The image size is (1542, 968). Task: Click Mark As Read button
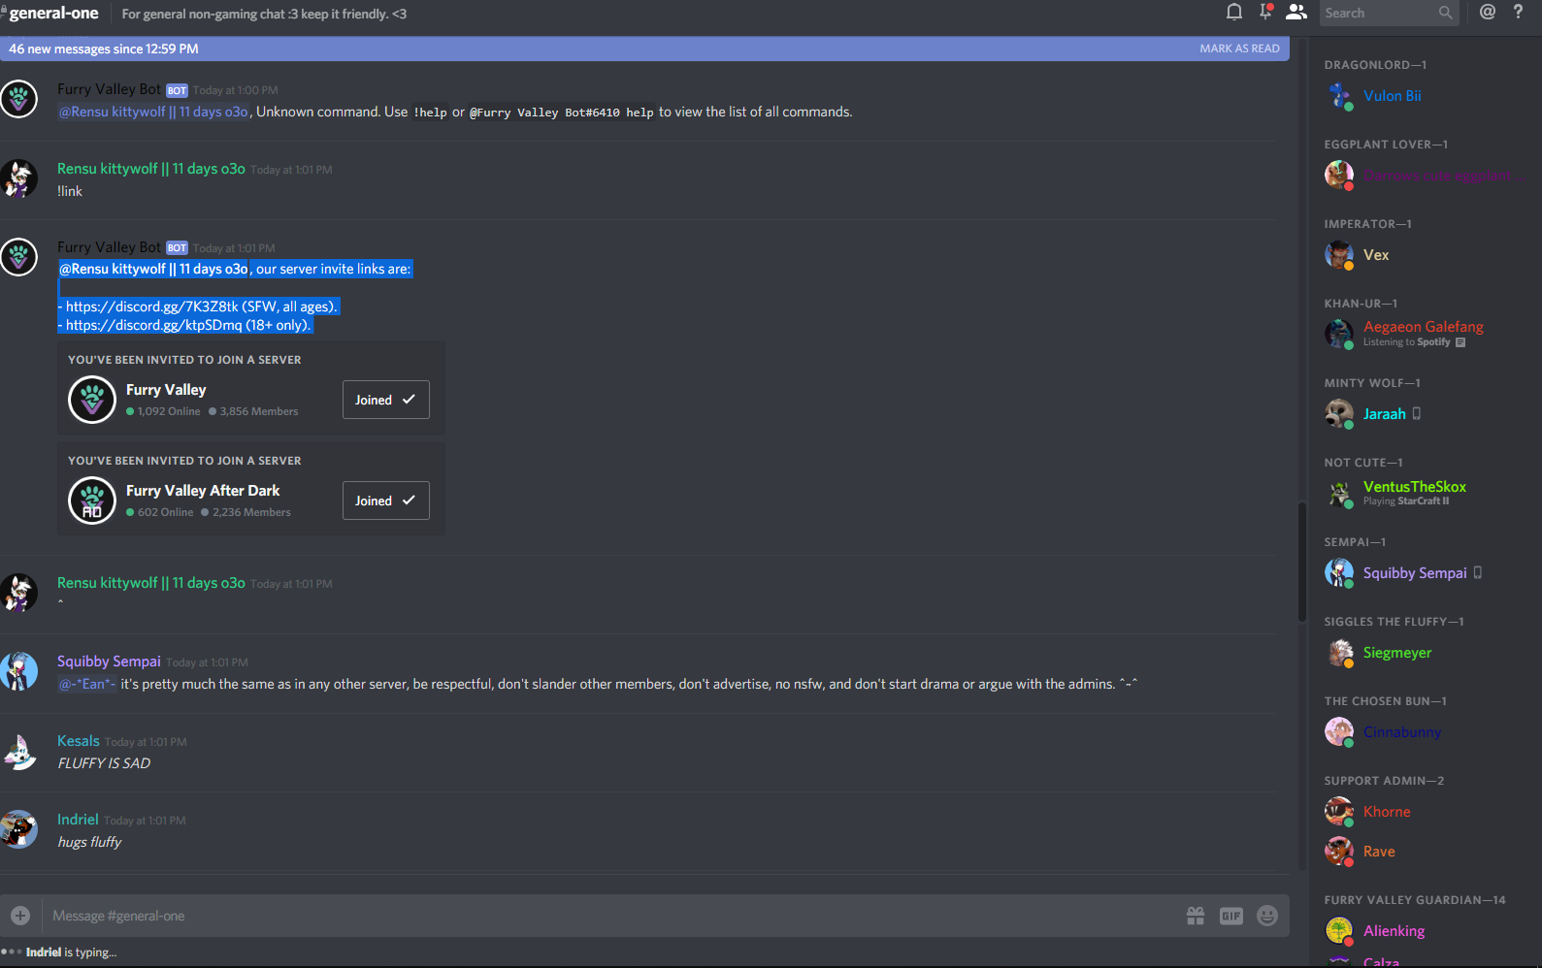(1239, 48)
